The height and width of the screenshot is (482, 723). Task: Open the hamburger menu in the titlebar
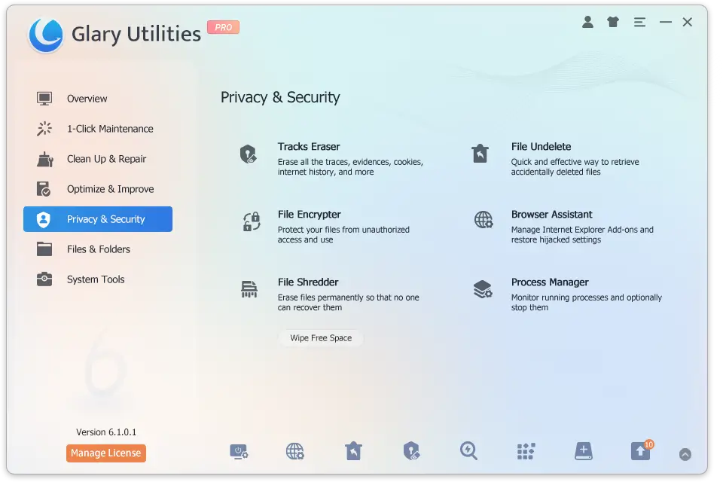pyautogui.click(x=639, y=22)
